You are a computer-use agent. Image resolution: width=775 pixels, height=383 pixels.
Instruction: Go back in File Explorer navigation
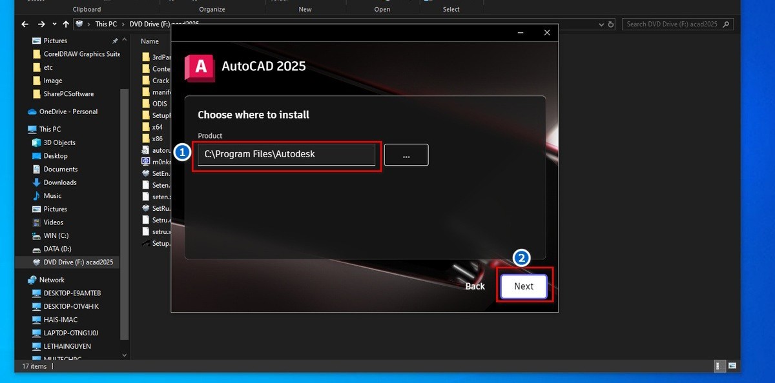[x=25, y=25]
